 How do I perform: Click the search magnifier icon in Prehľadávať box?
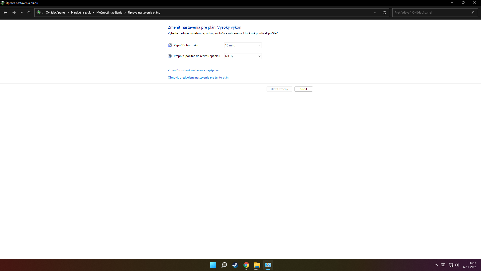coord(473,13)
